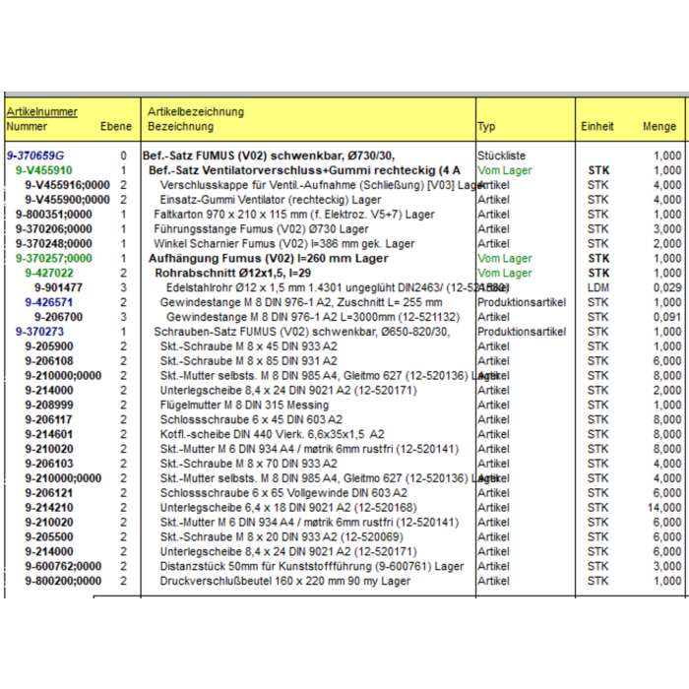This screenshot has width=689, height=689.
Task: Select article 9-205900
Action: 49,346
